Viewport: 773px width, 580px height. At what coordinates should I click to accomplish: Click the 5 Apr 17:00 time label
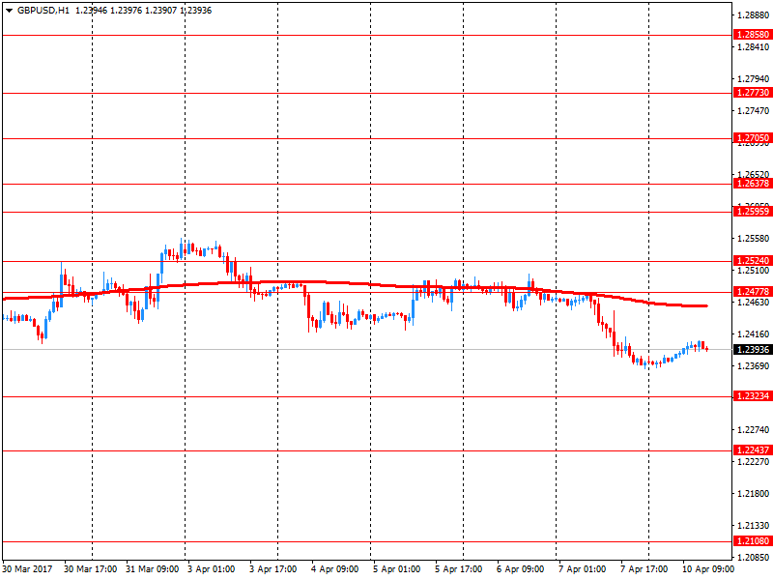(458, 569)
